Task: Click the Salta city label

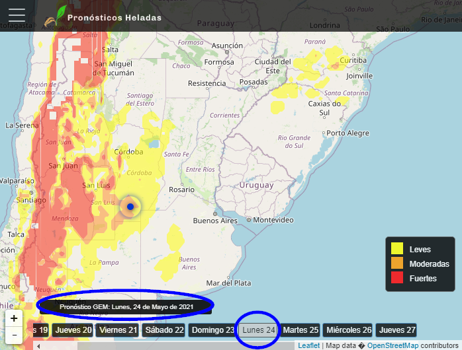Action: pyautogui.click(x=110, y=50)
